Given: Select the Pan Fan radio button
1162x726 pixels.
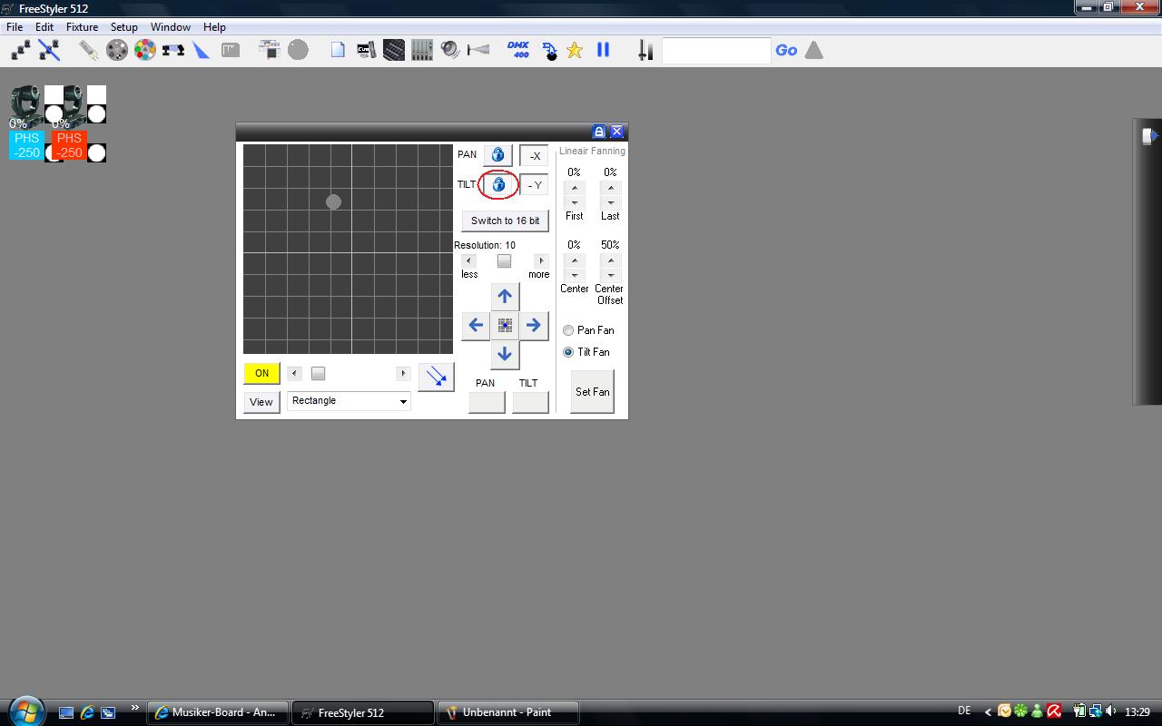Looking at the screenshot, I should click(x=568, y=330).
